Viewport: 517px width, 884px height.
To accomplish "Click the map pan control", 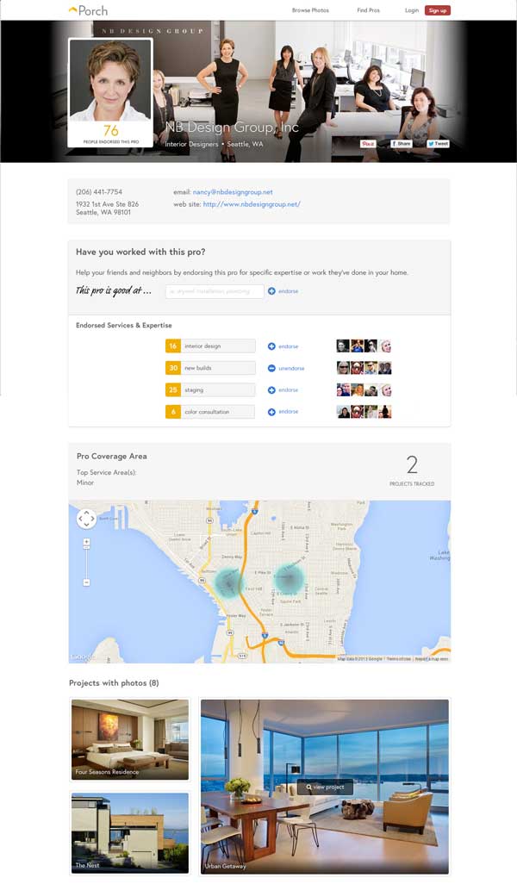I will [86, 519].
